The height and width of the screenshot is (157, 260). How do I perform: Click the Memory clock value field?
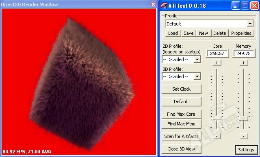pos(244,53)
